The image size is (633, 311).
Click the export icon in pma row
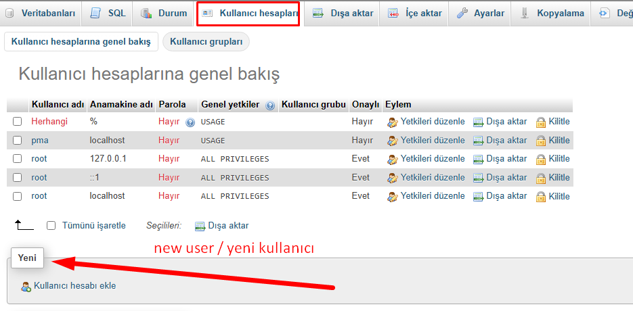pos(479,141)
